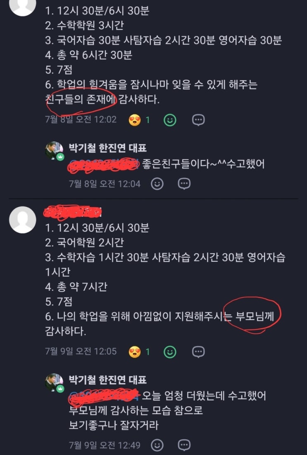
Task: Click 박기철 avatar on the second reply
Action: 54,382
